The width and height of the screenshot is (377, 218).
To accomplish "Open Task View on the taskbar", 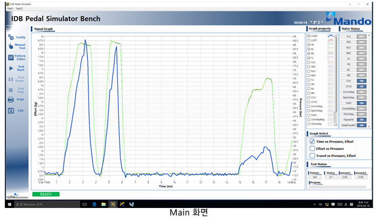I will coord(84,204).
